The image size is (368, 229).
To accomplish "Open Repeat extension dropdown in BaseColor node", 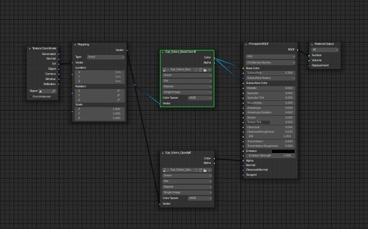I will [x=187, y=87].
